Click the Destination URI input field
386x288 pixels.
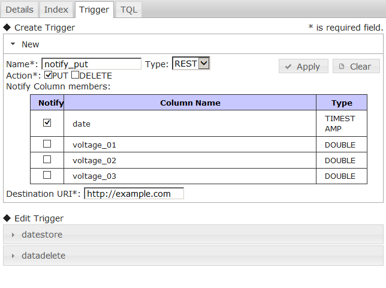coord(134,194)
